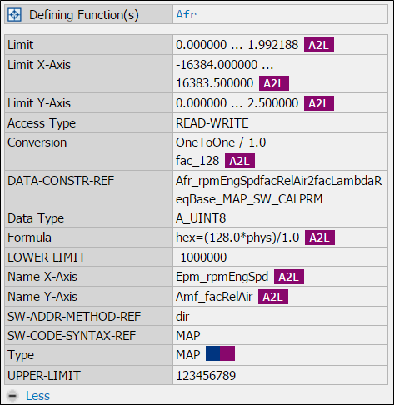The width and height of the screenshot is (394, 405).
Task: Select the Afr_rpmEngSpdfacRelAir2facLambdaR text
Action: coord(279,181)
